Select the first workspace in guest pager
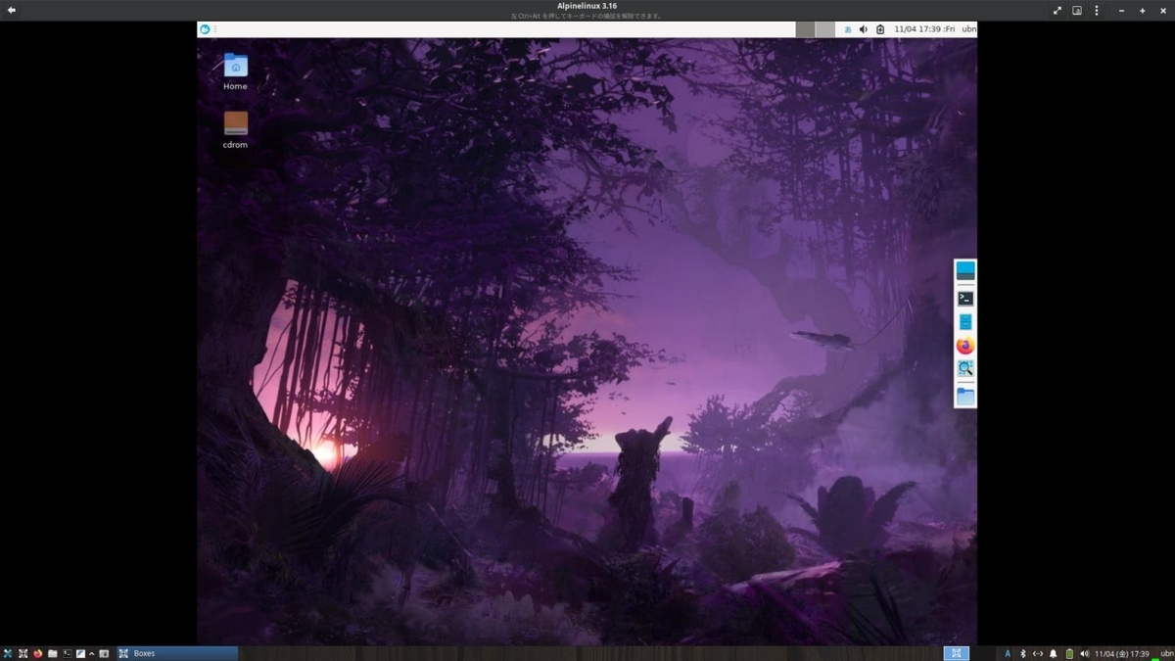Viewport: 1175px width, 661px height. point(805,29)
